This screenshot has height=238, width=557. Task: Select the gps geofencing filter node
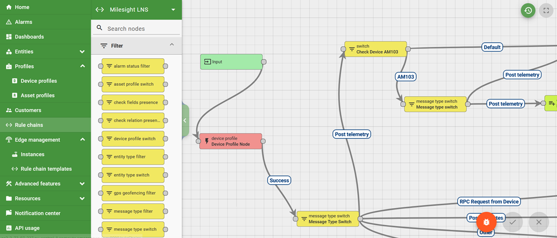[x=133, y=193]
